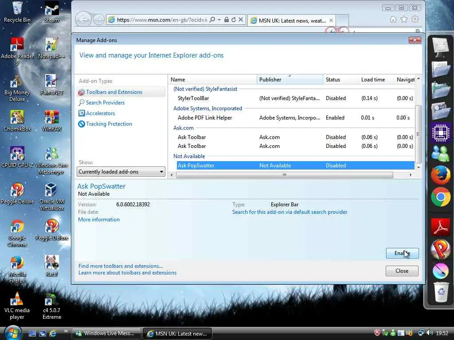Open Adobe Reader 9 desktop shortcut
The image size is (454, 340).
[x=17, y=51]
